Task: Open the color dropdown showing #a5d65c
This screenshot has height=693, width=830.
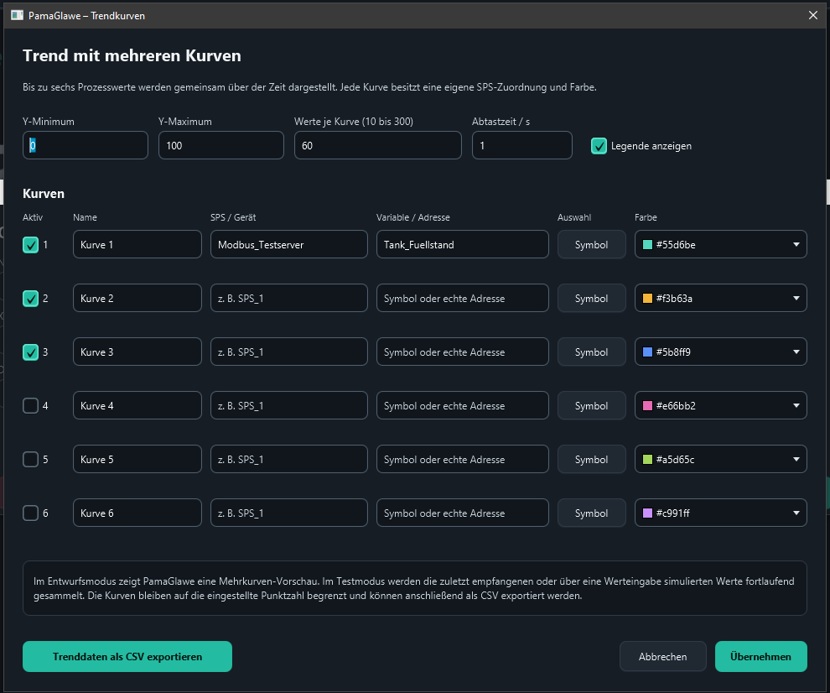Action: [720, 459]
